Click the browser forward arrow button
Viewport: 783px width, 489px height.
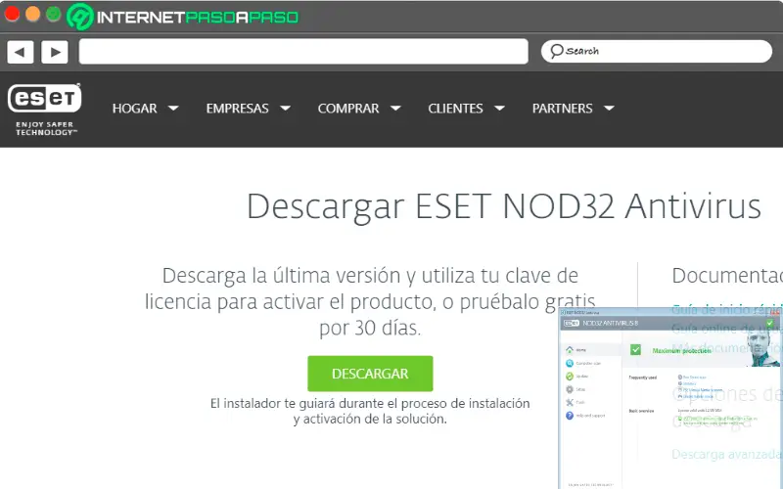[x=55, y=52]
